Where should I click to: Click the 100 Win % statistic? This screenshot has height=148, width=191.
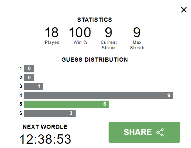(80, 32)
